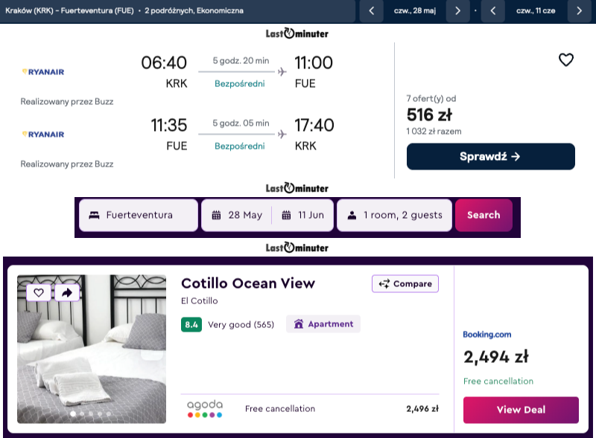Favorite Cotillo Ocean View with the heart icon
This screenshot has height=438, width=596.
pos(39,292)
